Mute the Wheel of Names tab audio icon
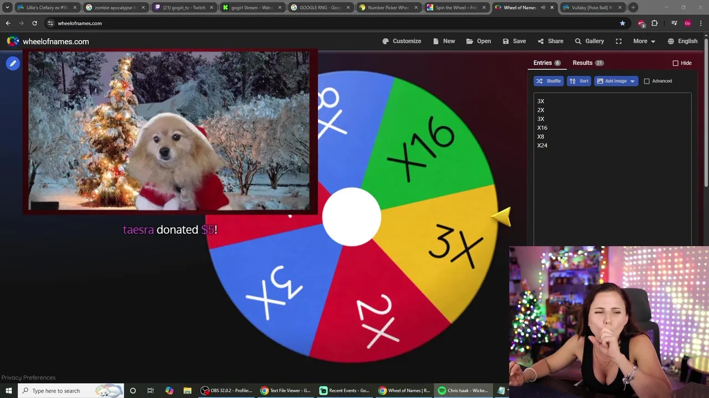The image size is (709, 398). 543,8
